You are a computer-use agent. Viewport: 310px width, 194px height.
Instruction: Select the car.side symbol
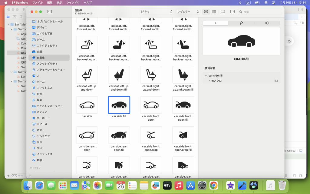[87, 105]
